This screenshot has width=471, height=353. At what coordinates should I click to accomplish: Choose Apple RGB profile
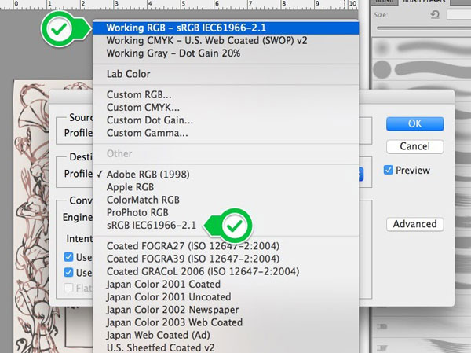225,187
